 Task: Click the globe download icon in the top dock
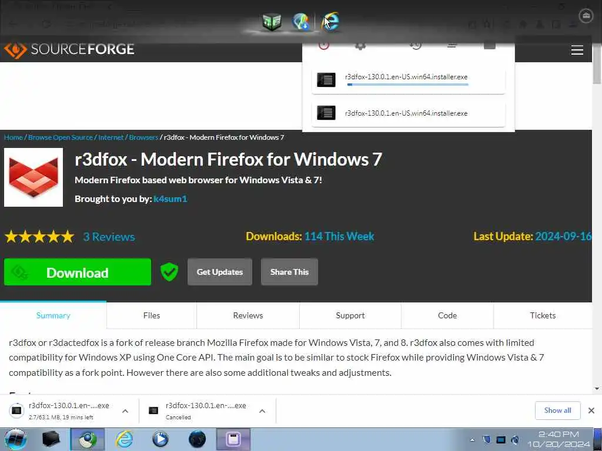coord(301,22)
